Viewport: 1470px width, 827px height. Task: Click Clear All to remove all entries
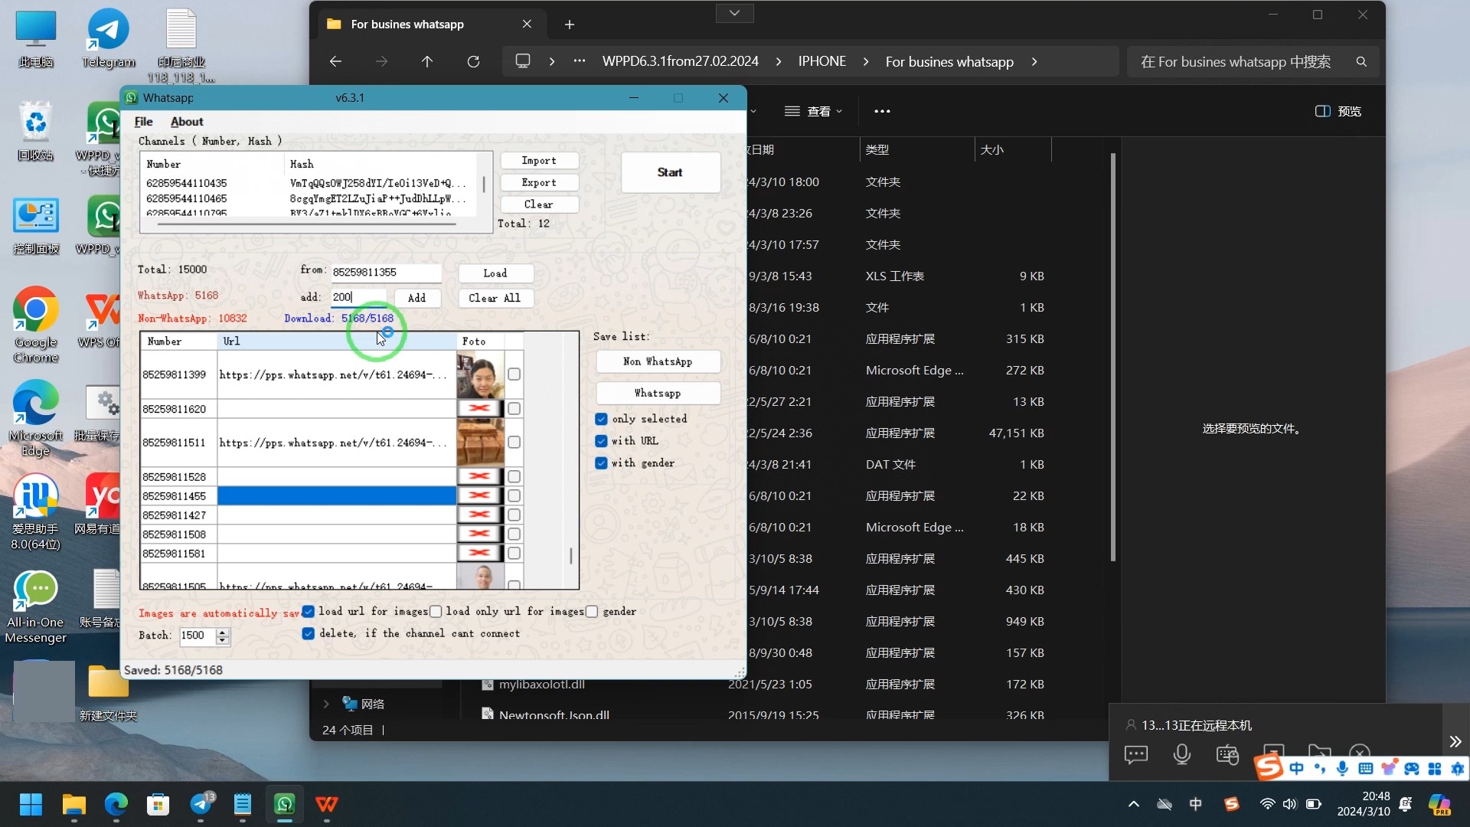coord(495,298)
